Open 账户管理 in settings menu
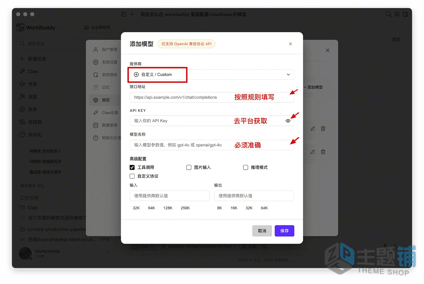 [x=105, y=50]
